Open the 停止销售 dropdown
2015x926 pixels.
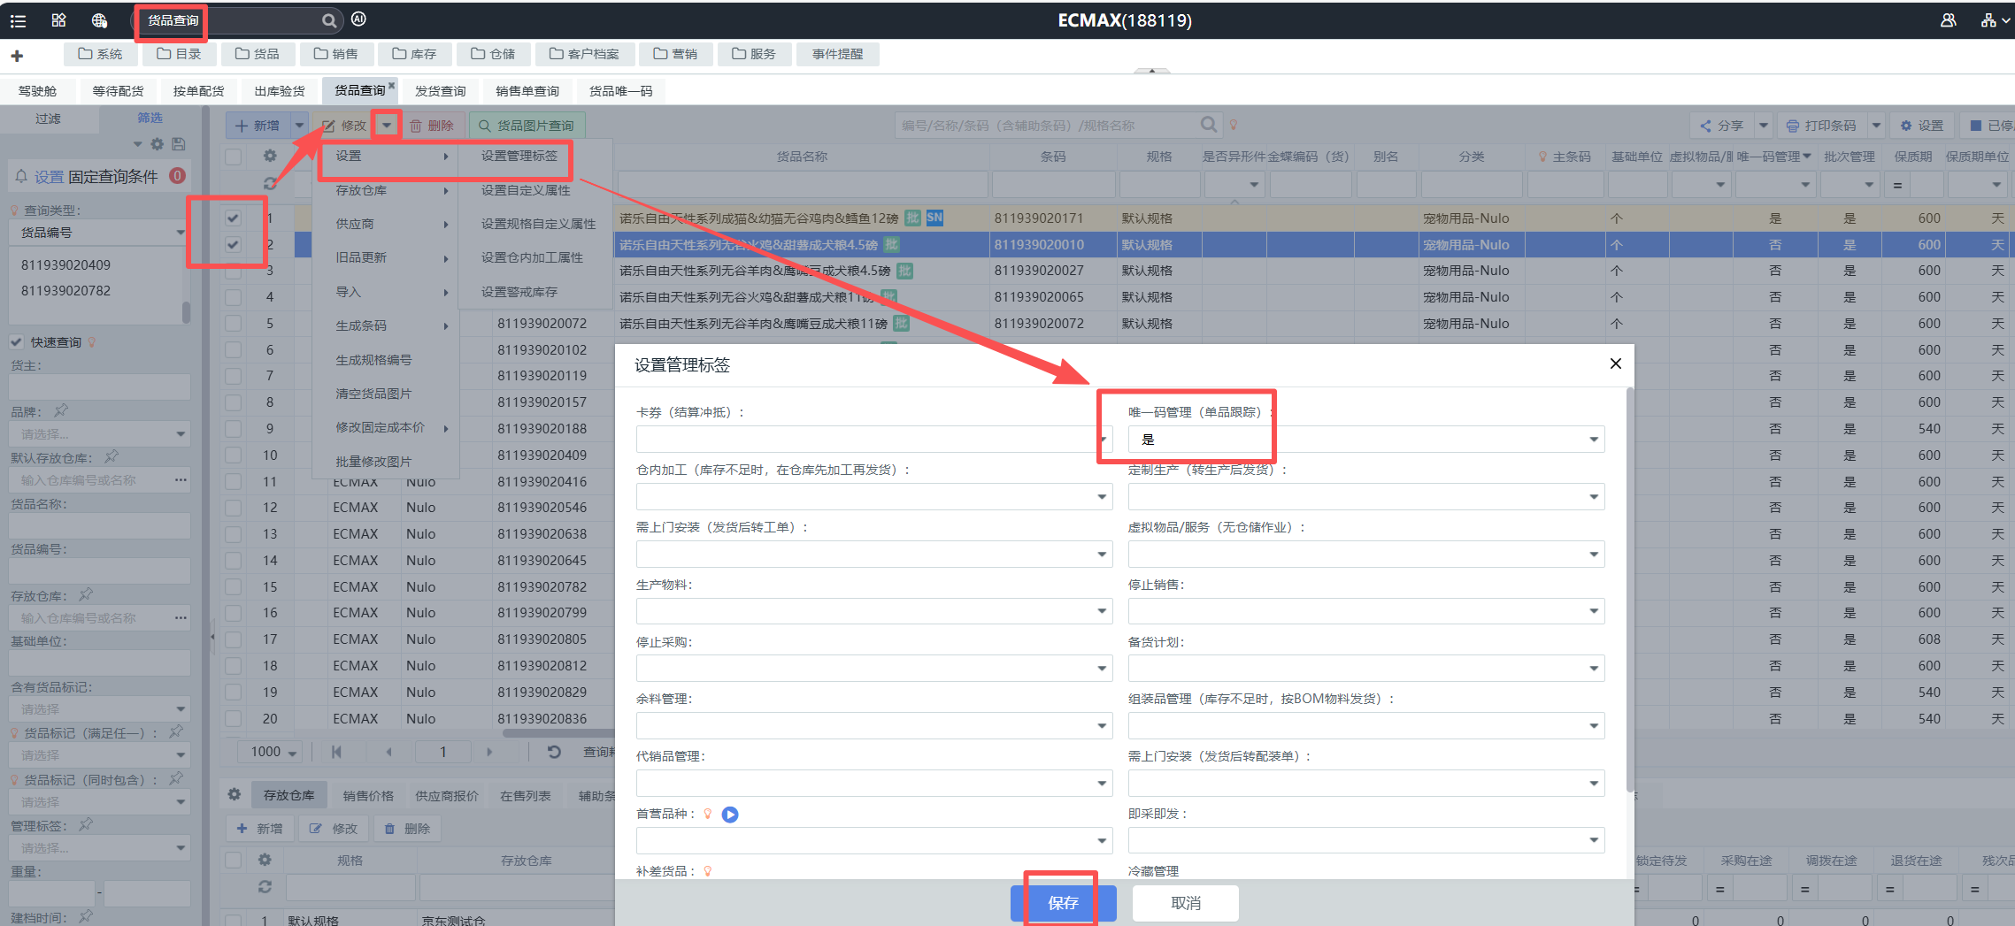point(1366,611)
